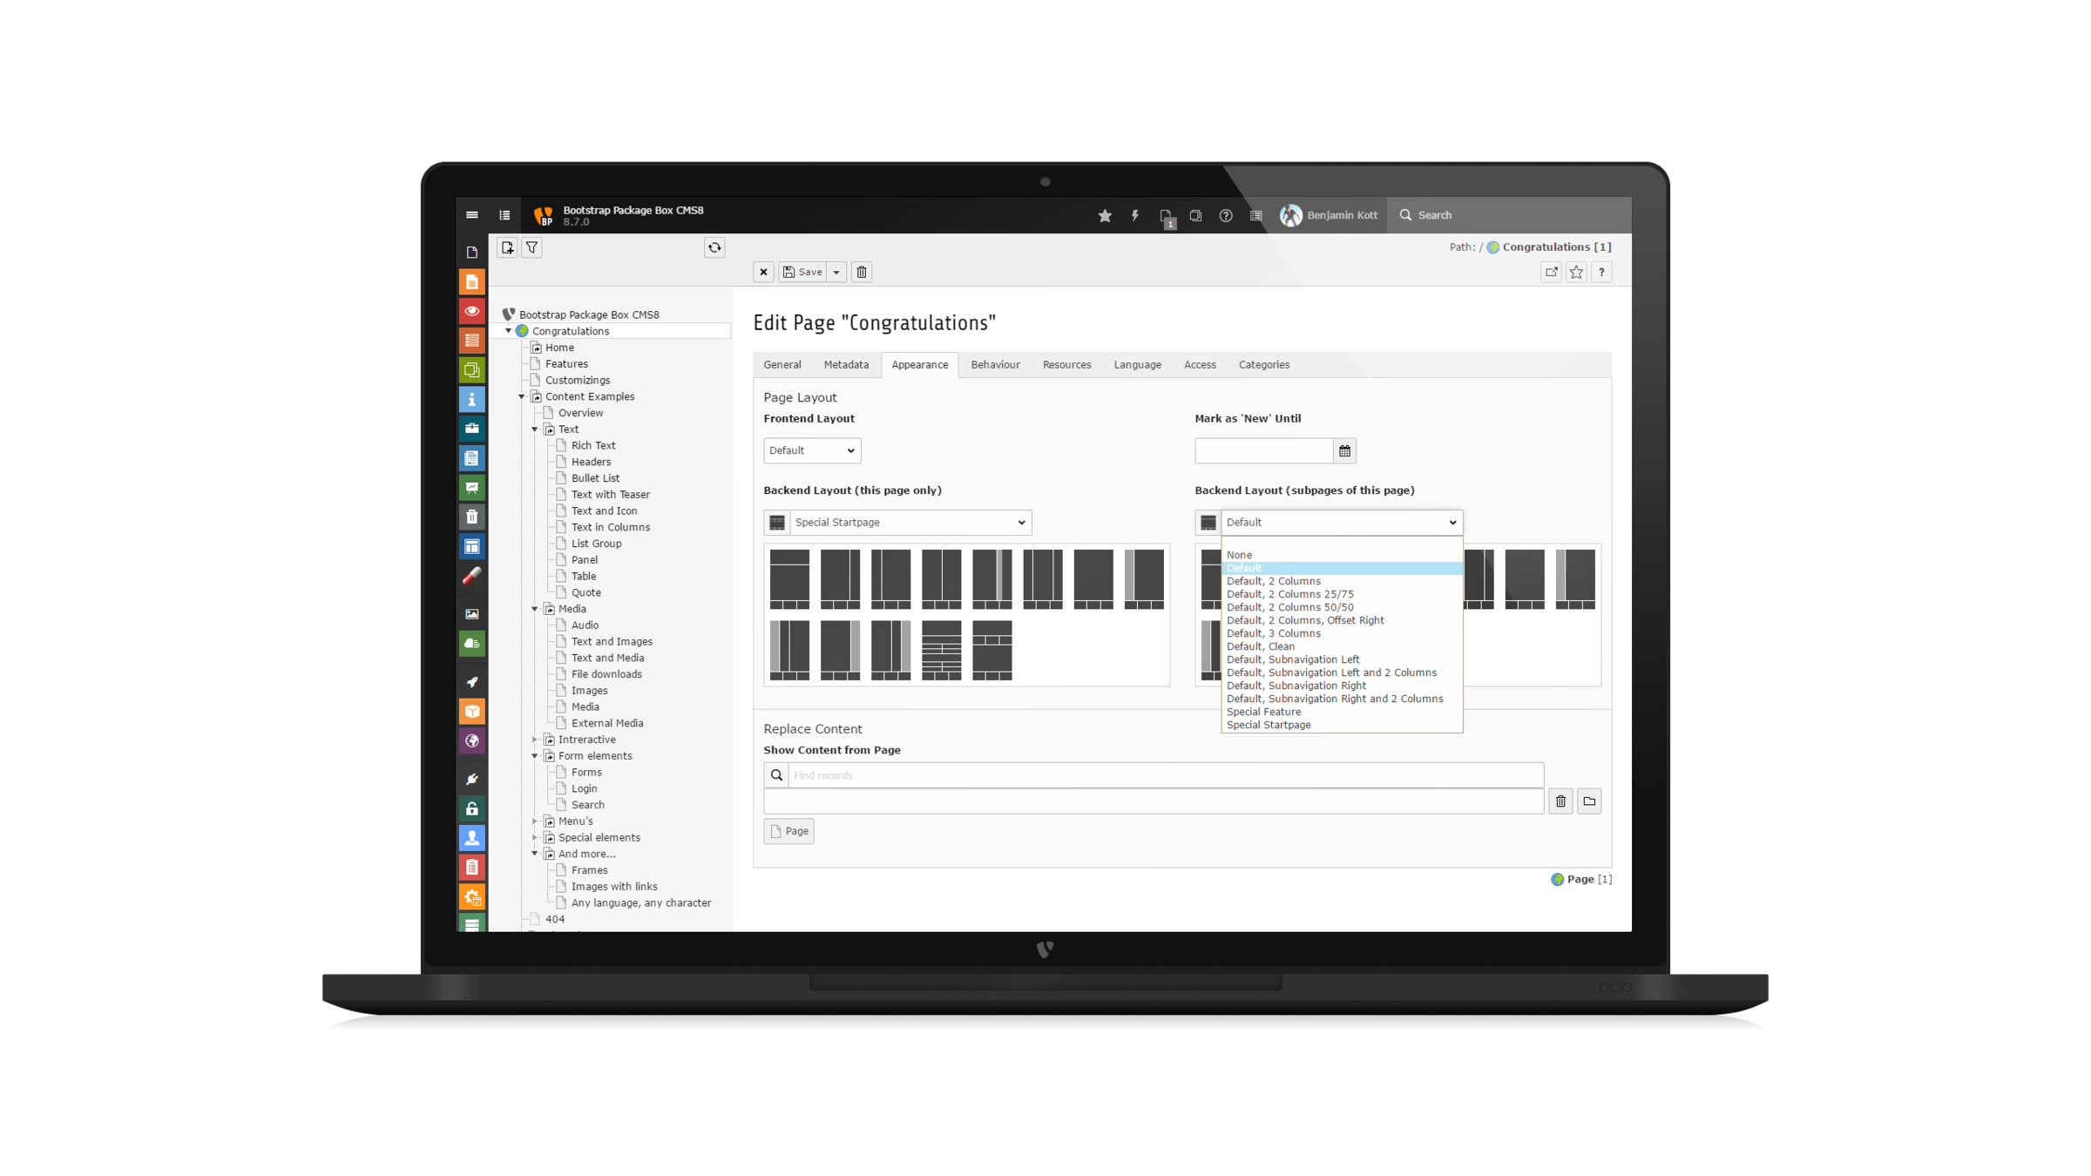The width and height of the screenshot is (2091, 1176).
Task: Click the View module eye icon in sidebar
Action: [472, 311]
